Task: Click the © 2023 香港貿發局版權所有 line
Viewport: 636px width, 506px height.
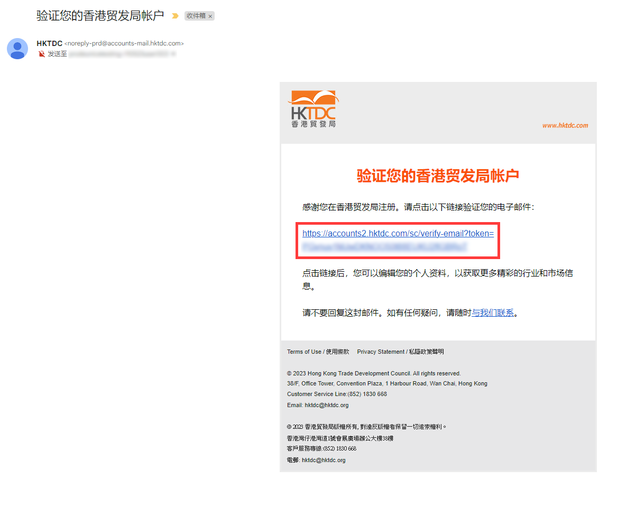Action: 367,427
